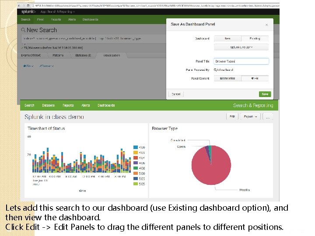Open Dashboards in the lower dashboard nav
The height and width of the screenshot is (236, 315).
(106, 105)
